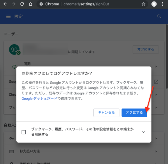Open the external link icon in the Google row

point(156,82)
